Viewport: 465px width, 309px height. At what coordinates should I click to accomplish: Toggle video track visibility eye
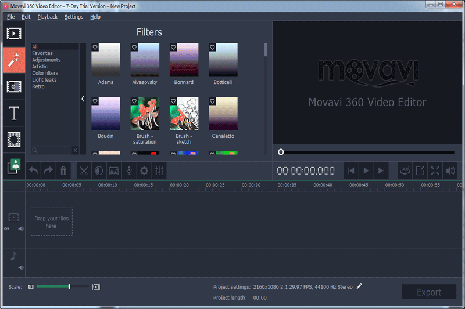tap(6, 228)
